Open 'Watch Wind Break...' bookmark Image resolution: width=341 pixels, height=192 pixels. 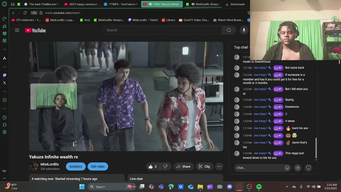[228, 20]
